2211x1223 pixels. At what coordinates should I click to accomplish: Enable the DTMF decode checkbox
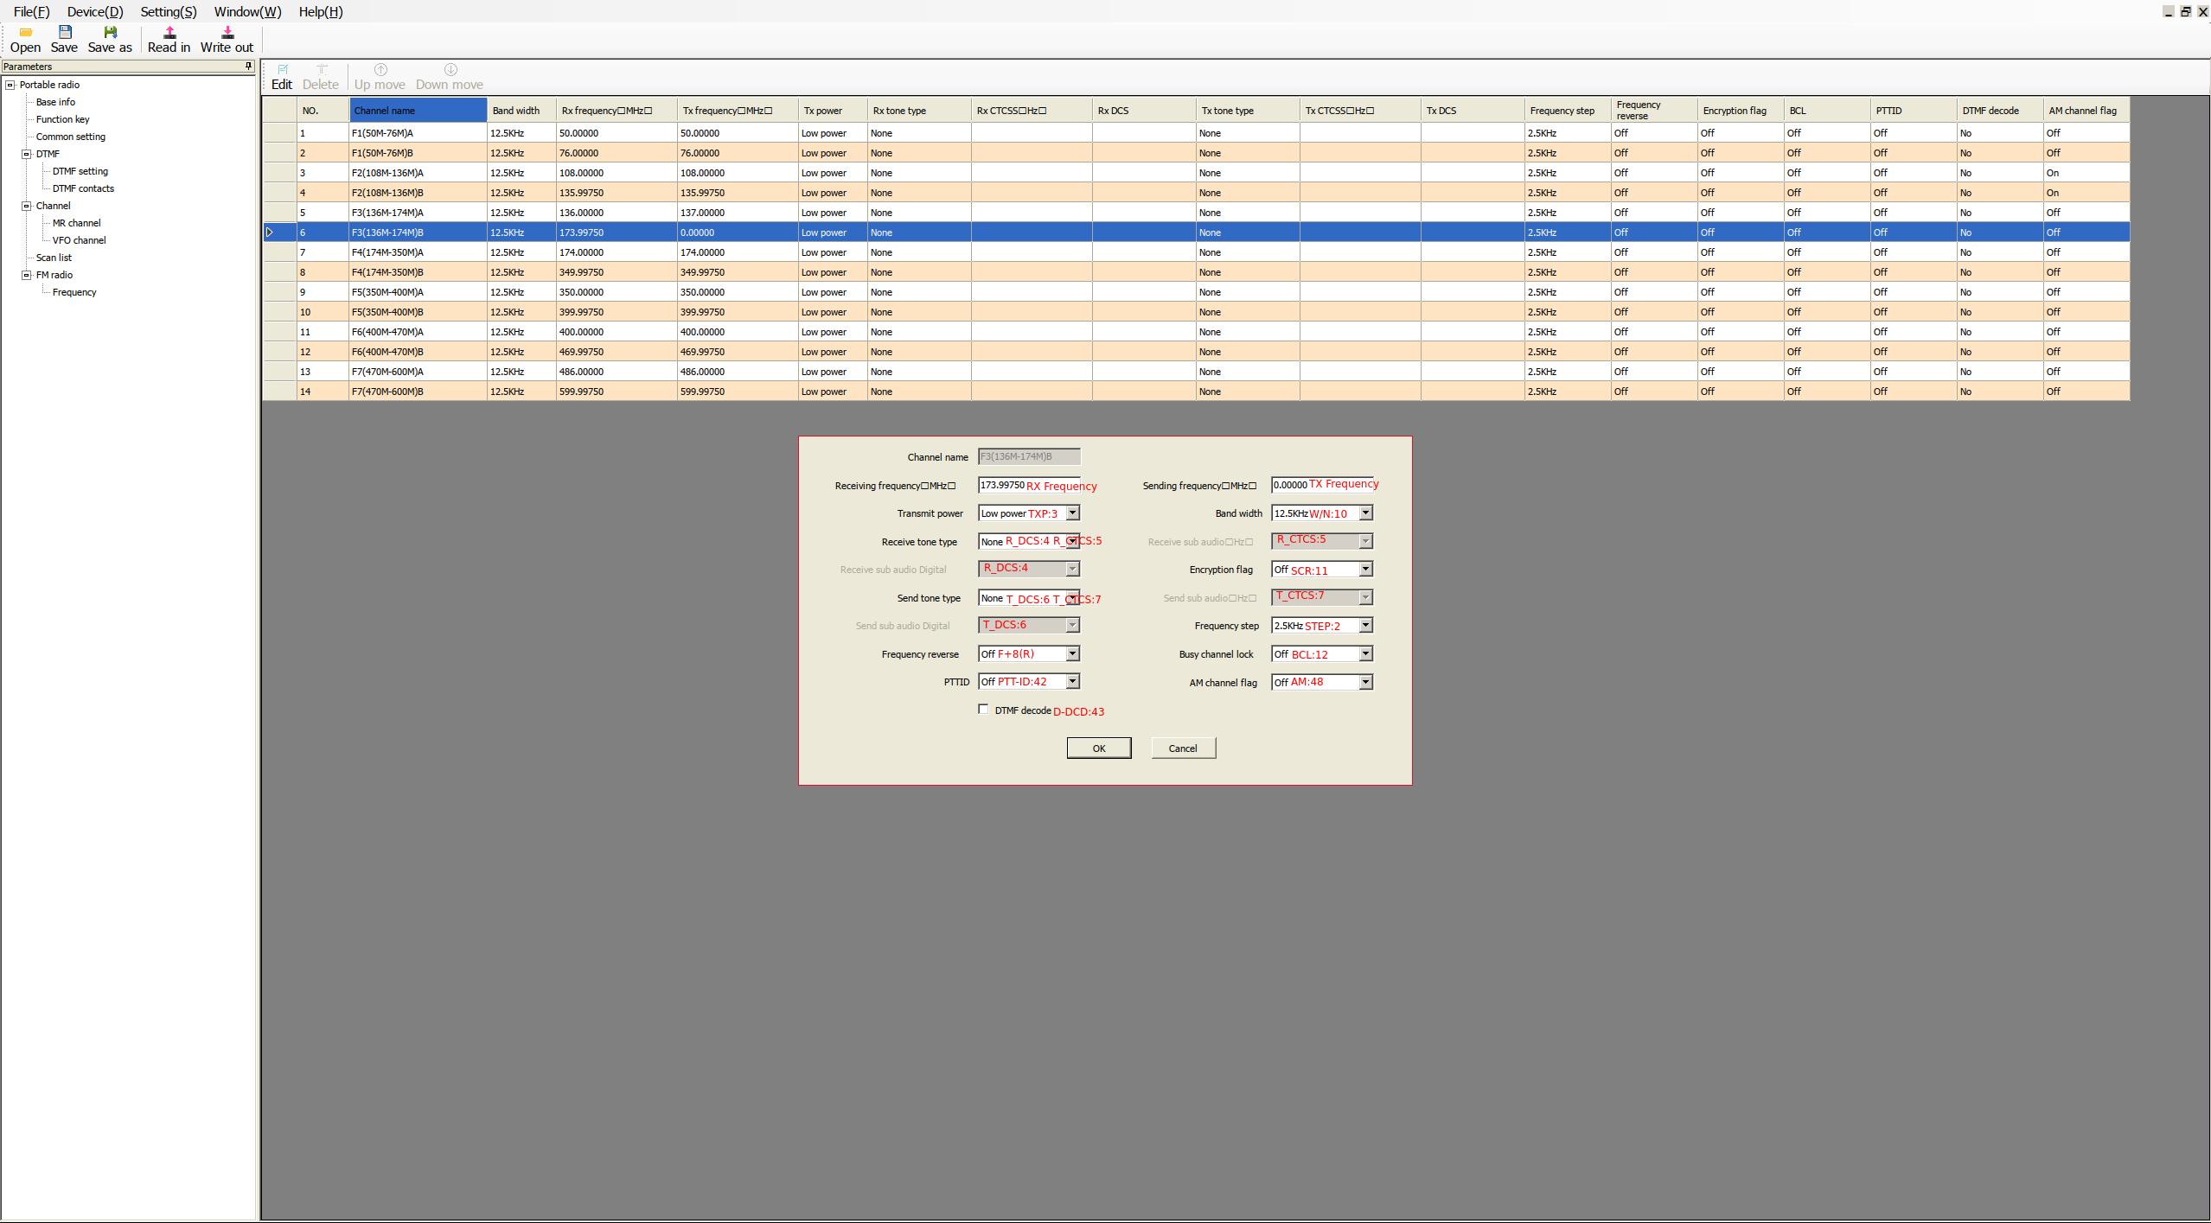[x=983, y=710]
